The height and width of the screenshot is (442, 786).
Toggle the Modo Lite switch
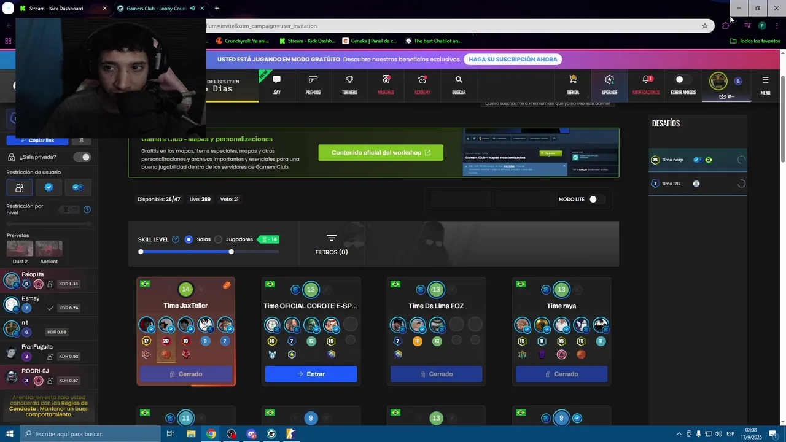pos(596,199)
